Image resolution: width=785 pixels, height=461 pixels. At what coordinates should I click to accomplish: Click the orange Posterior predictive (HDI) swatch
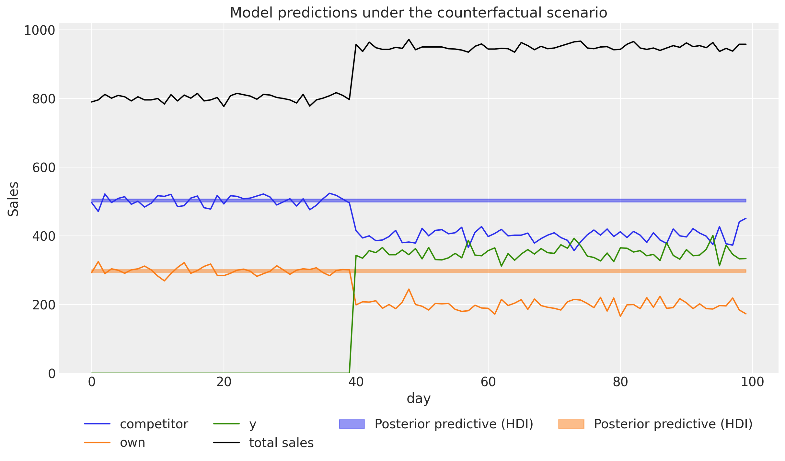point(571,424)
